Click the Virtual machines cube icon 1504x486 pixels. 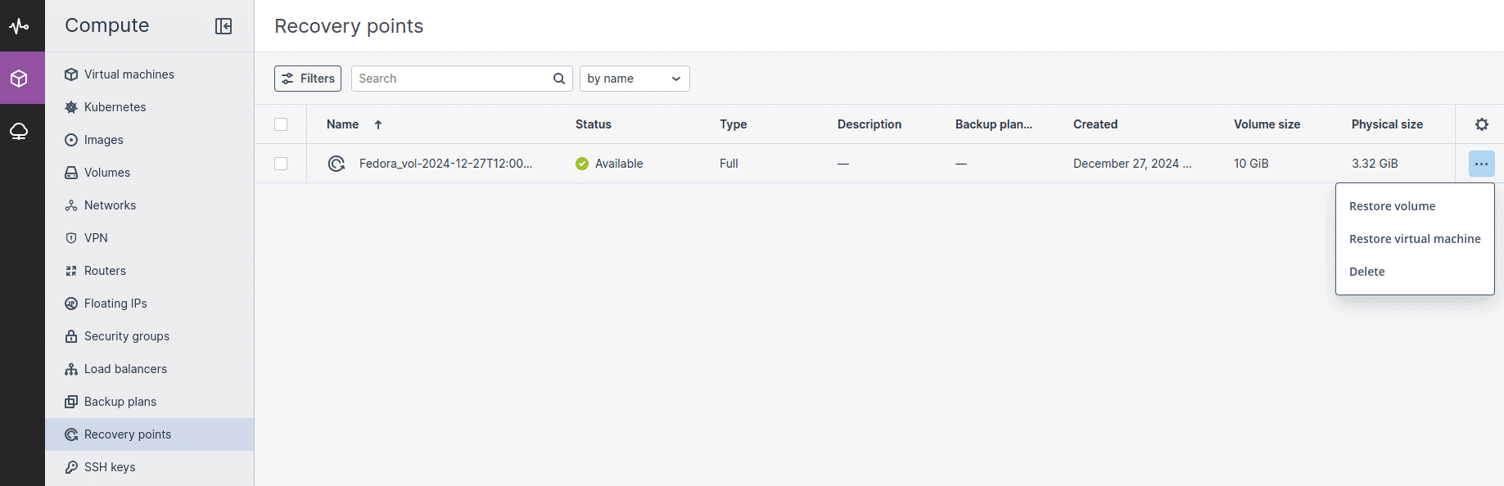click(x=71, y=74)
